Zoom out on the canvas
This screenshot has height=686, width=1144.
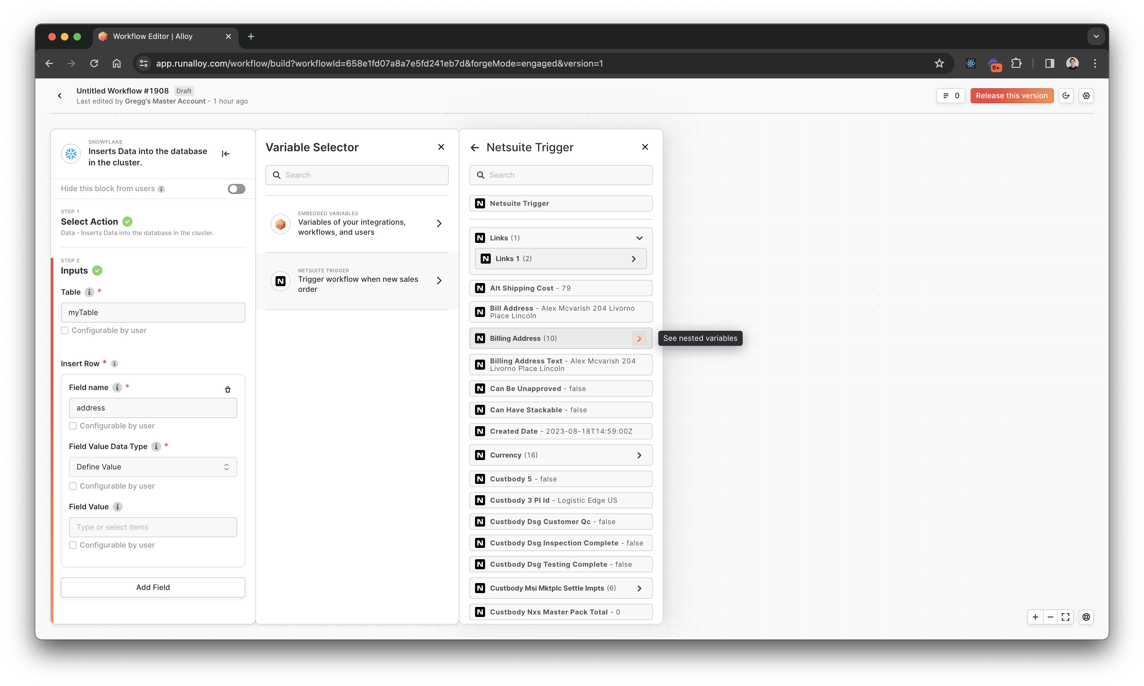tap(1050, 617)
